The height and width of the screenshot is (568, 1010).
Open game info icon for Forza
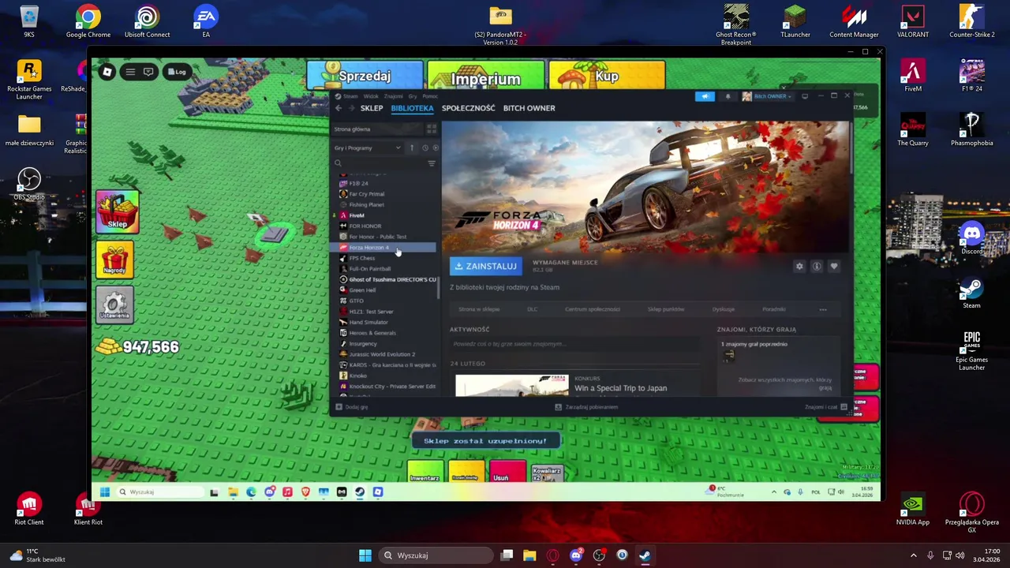(817, 267)
